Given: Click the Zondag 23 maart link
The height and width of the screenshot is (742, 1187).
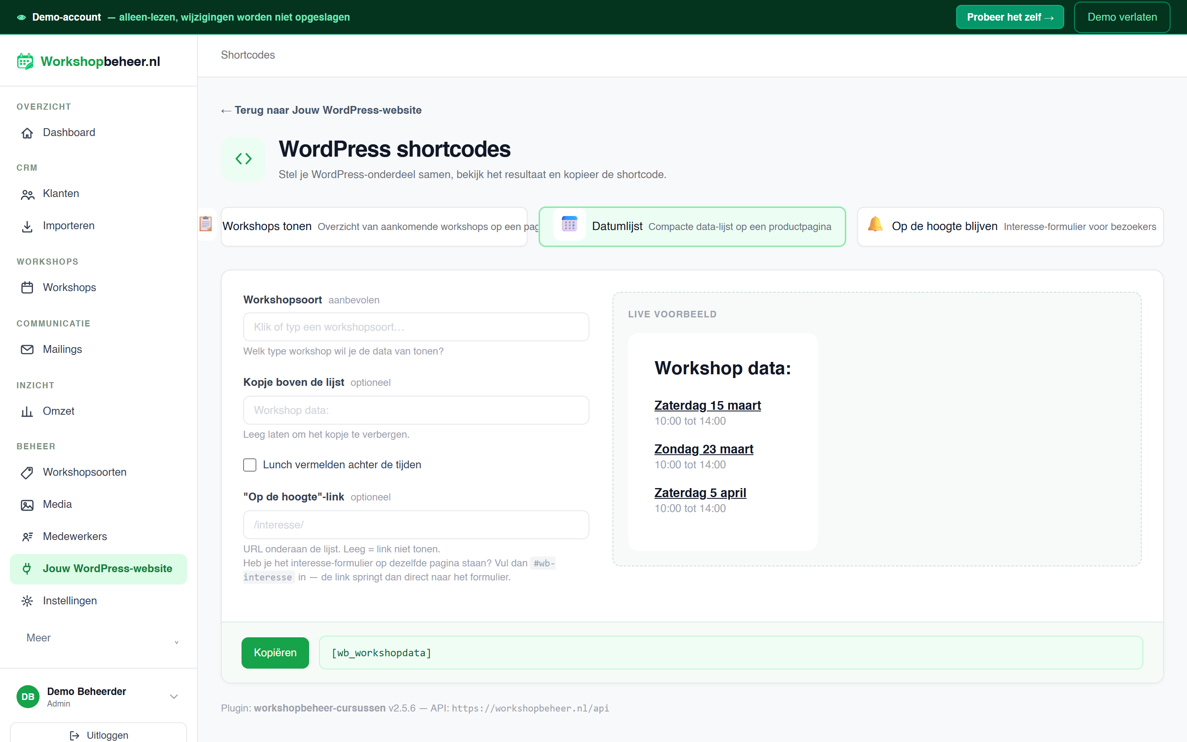Looking at the screenshot, I should [704, 449].
